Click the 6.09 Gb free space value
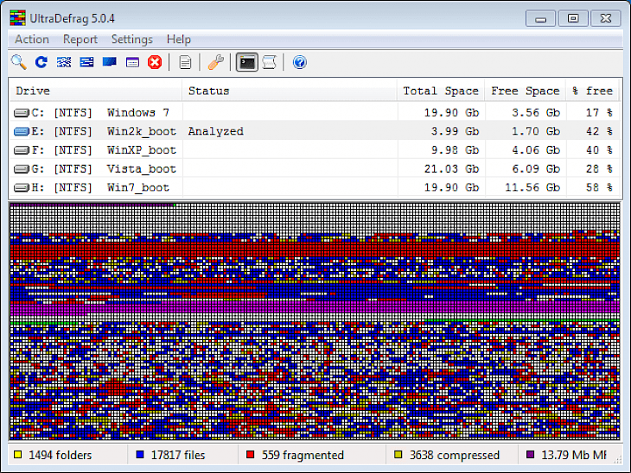The height and width of the screenshot is (473, 631). point(536,169)
